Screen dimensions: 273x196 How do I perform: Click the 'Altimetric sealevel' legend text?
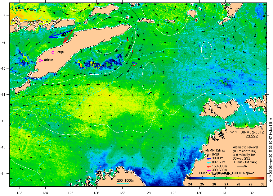coord(245,147)
